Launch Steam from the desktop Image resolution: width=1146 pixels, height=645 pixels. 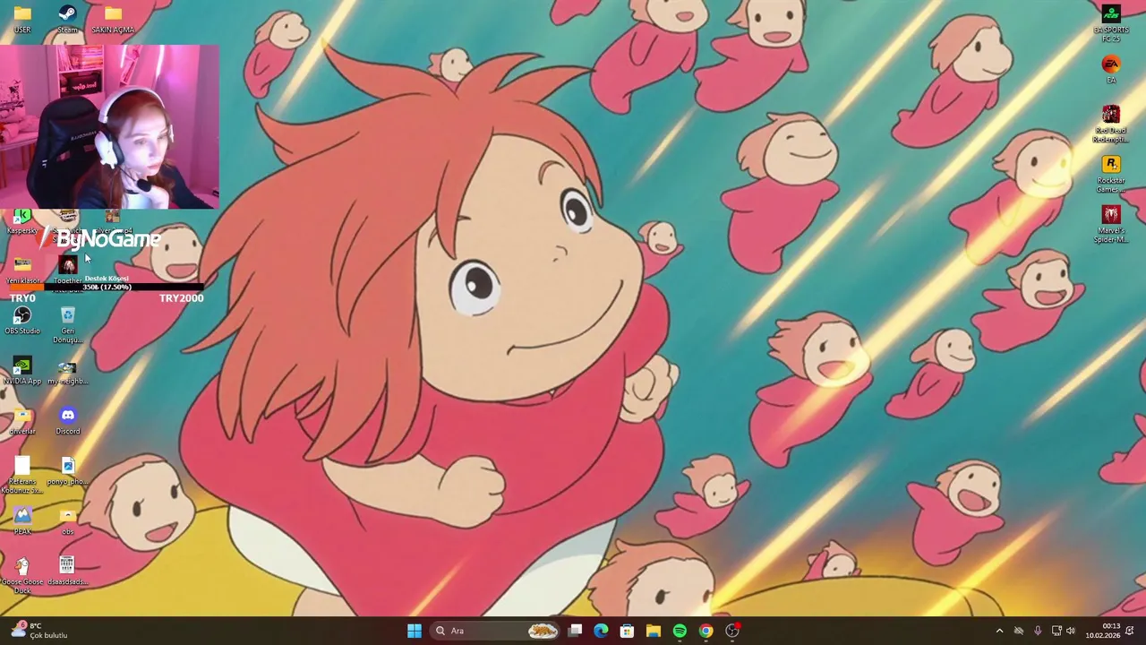click(67, 19)
